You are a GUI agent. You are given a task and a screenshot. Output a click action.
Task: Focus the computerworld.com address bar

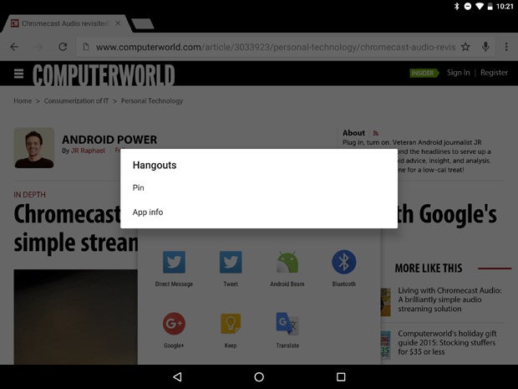pyautogui.click(x=276, y=48)
